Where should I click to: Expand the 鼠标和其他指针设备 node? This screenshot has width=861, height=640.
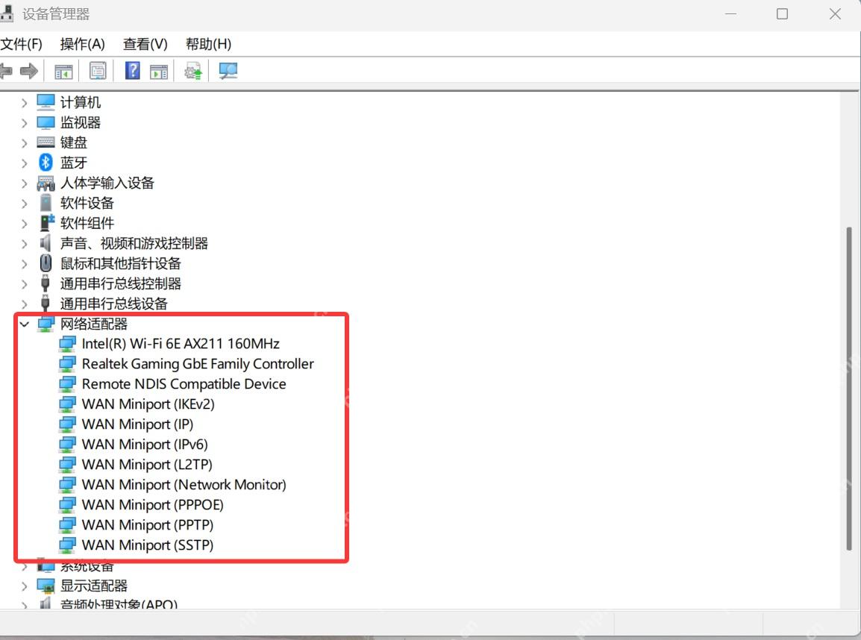[x=24, y=264]
